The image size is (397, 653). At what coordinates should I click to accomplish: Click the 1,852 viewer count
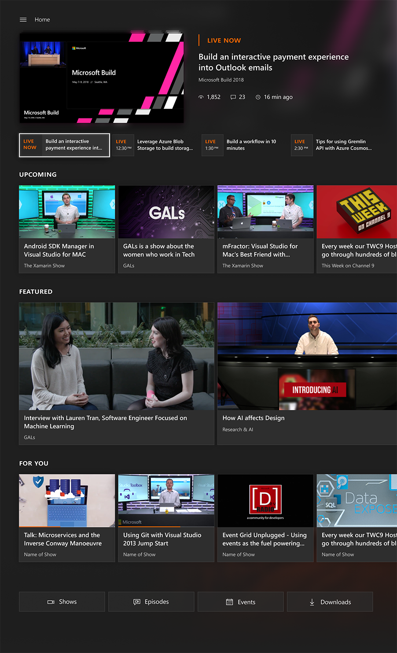[x=213, y=97]
